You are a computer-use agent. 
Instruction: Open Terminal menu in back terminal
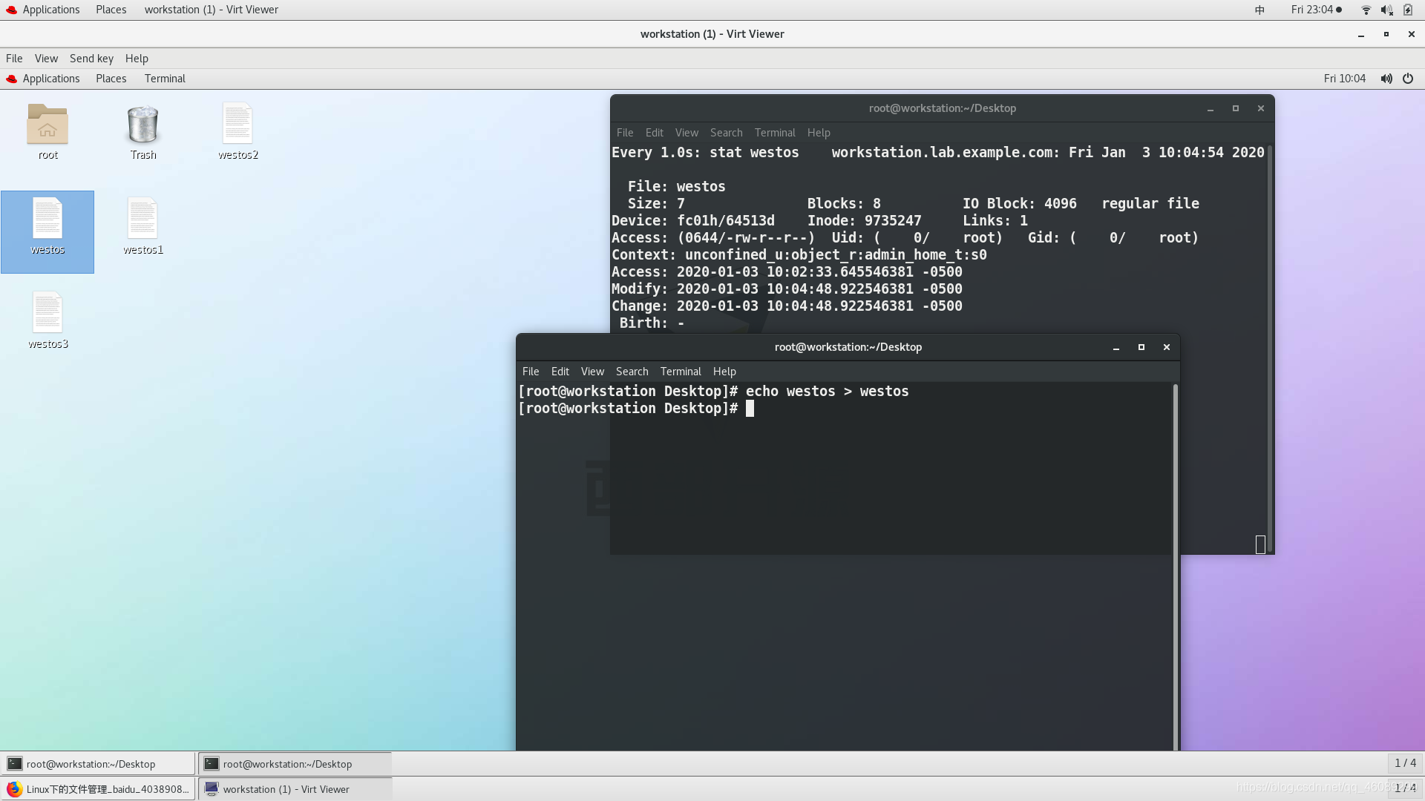775,133
